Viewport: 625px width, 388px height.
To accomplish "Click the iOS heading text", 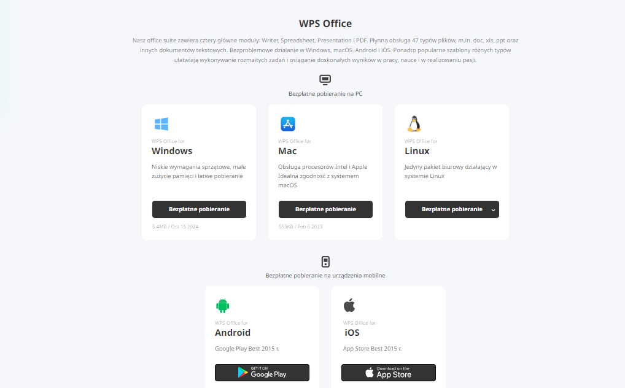I will click(x=352, y=333).
